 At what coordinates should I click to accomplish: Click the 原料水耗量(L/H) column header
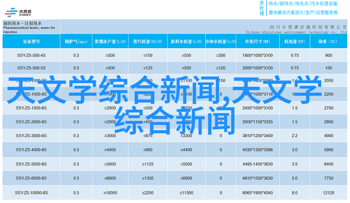coord(186,42)
